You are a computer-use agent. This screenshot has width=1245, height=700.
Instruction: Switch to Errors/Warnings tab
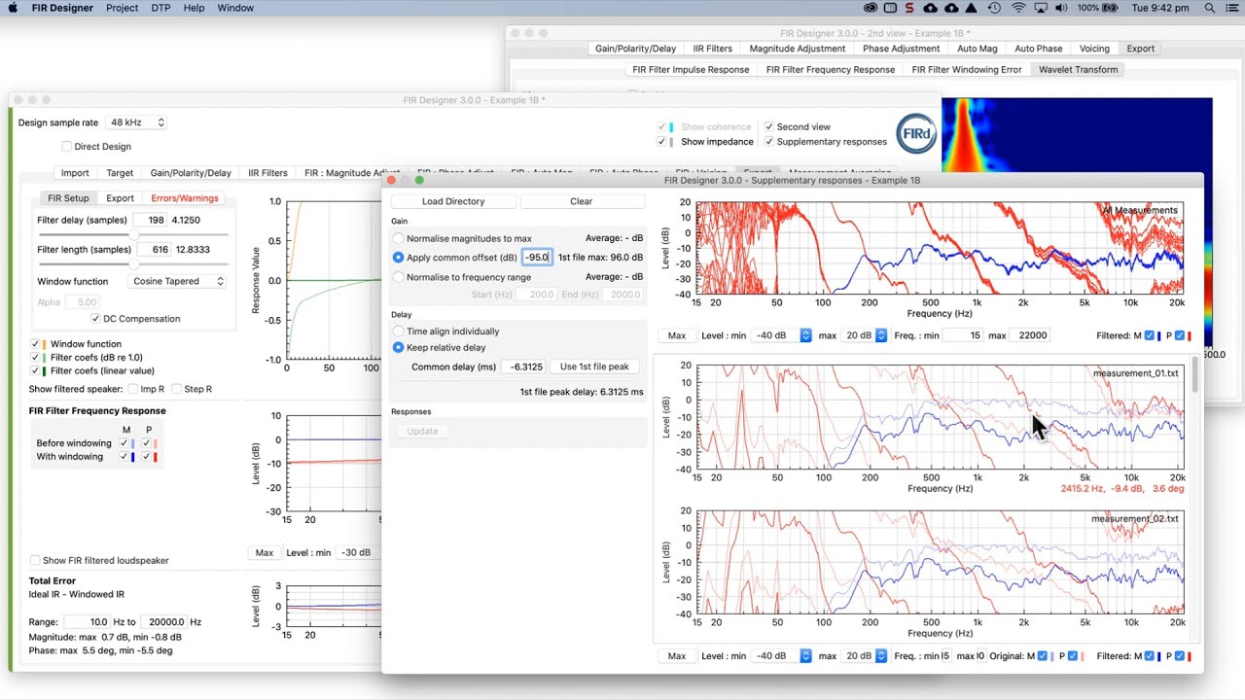pyautogui.click(x=185, y=198)
